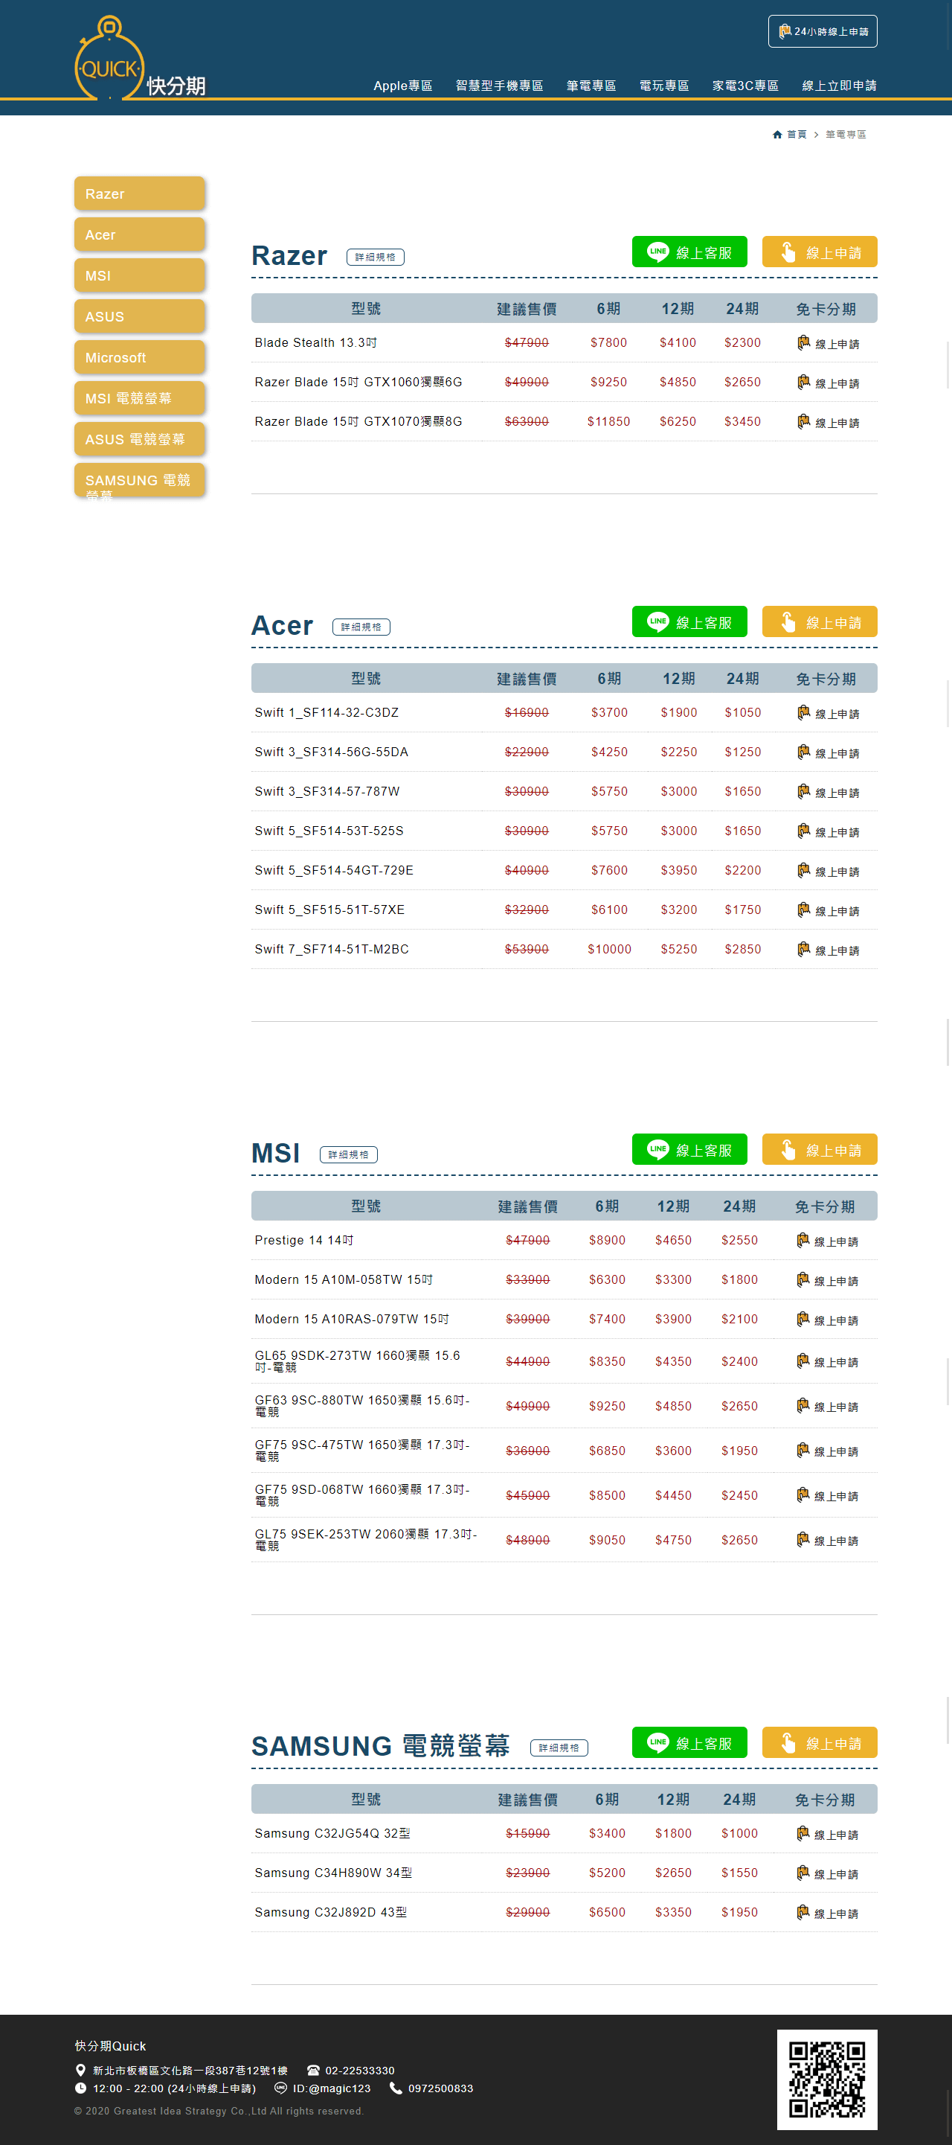Click footer address 新北市板橋區文化路

pyautogui.click(x=190, y=2070)
